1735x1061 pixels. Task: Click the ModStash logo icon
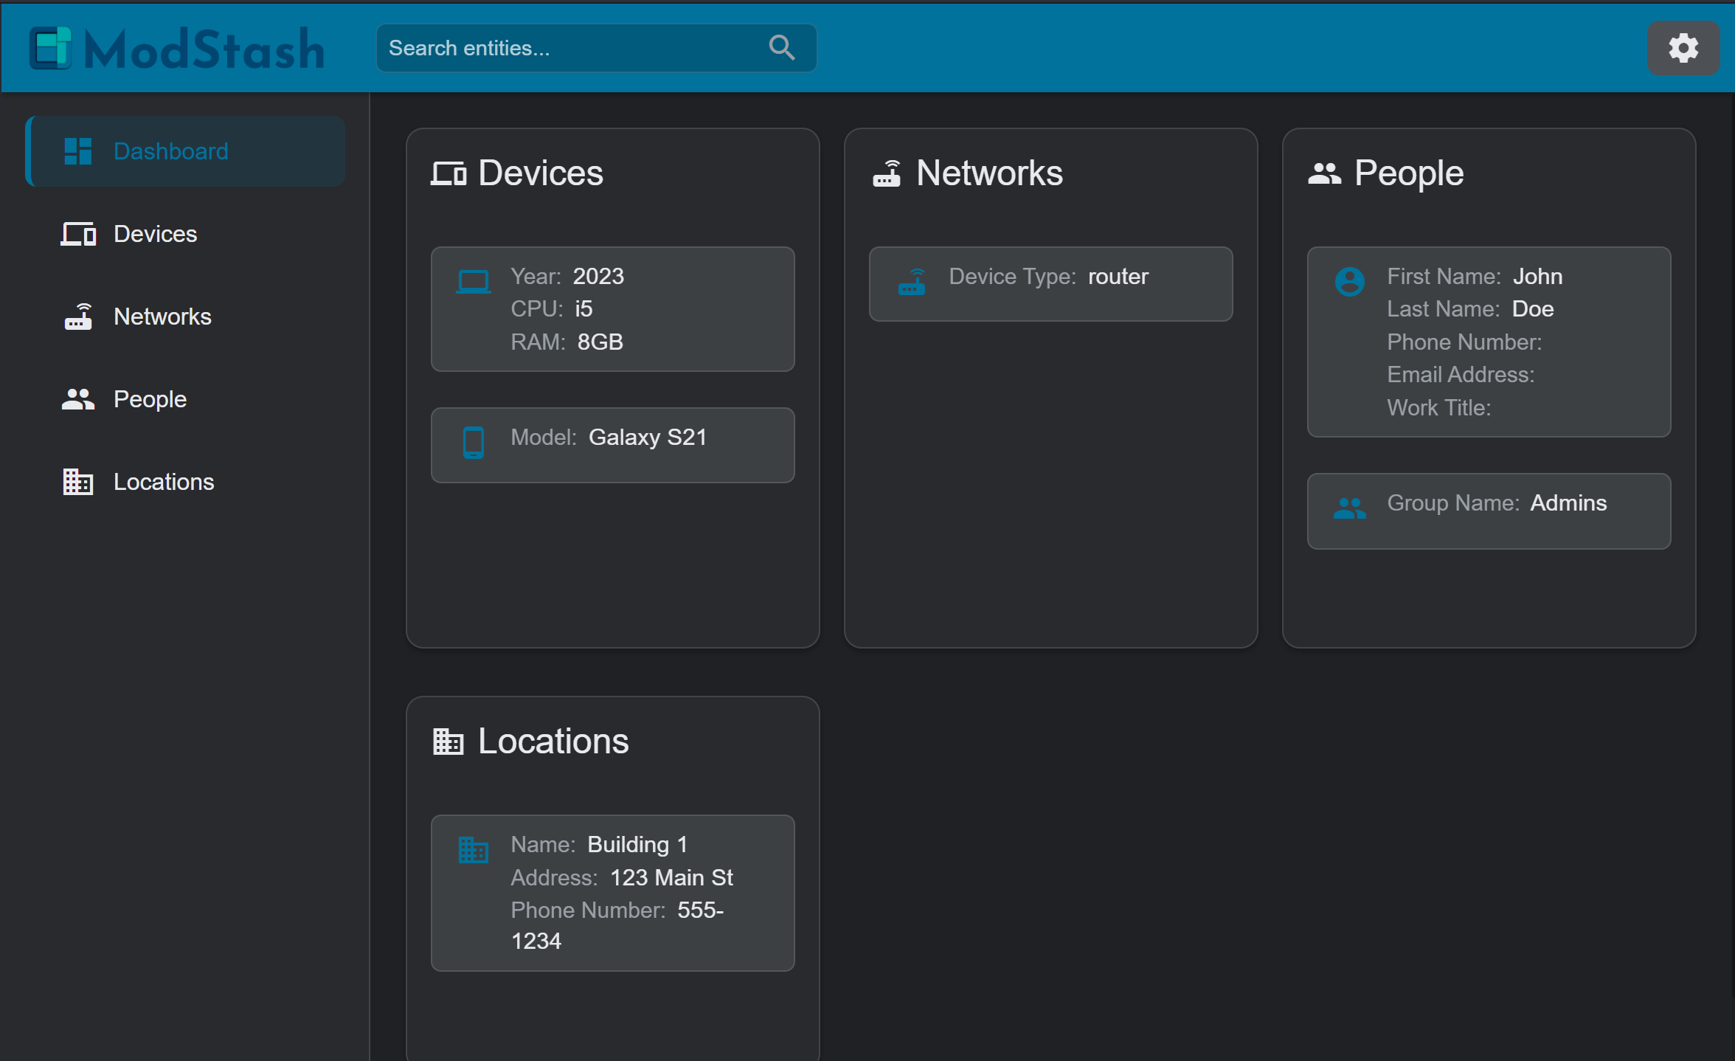pos(50,47)
